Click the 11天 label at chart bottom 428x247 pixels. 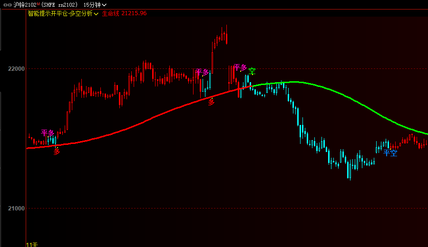(x=32, y=245)
